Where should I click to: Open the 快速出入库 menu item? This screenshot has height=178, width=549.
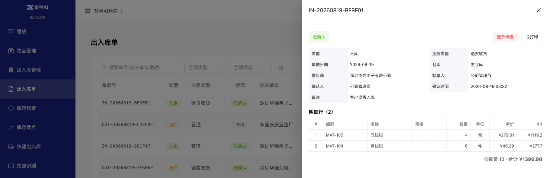[38, 147]
